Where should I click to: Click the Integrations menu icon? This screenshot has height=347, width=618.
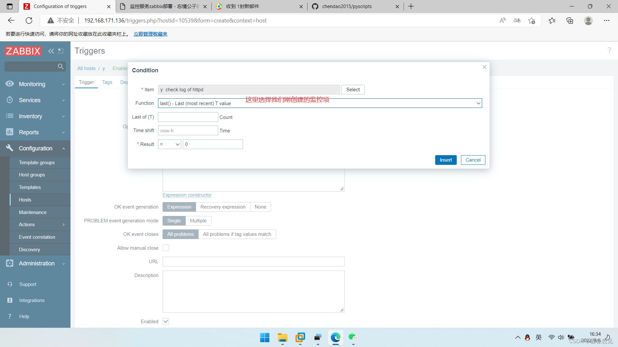point(10,301)
